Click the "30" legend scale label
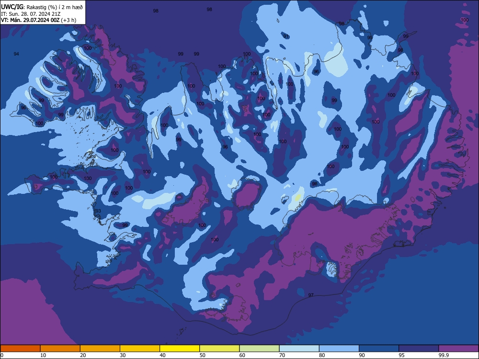Viewport: 479px width, 359px height. pyautogui.click(x=123, y=355)
